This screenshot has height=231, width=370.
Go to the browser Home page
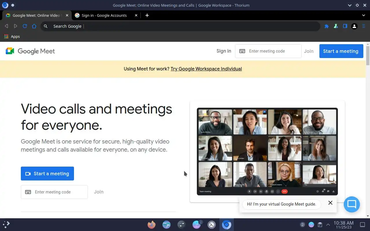coord(34,26)
